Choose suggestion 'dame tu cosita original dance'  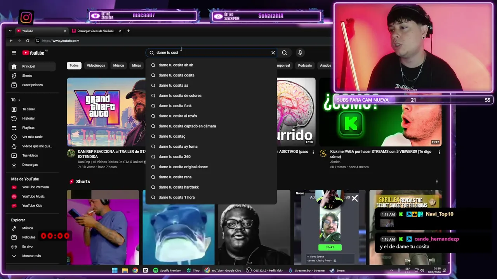pyautogui.click(x=211, y=167)
